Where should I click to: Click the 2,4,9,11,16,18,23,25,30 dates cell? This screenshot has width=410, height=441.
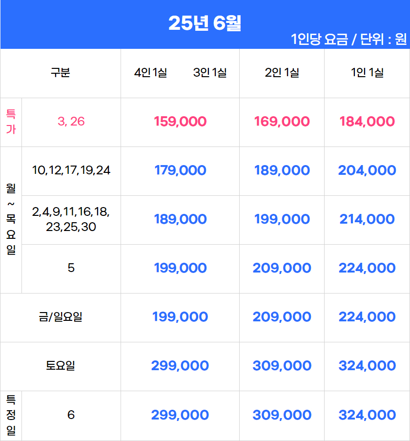coord(71,219)
